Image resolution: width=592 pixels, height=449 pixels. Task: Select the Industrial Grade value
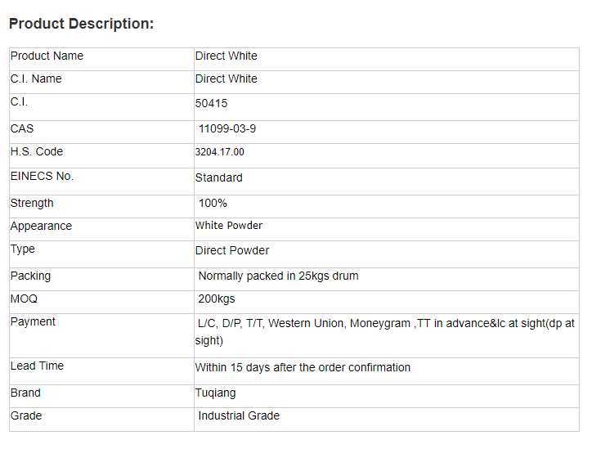point(239,416)
